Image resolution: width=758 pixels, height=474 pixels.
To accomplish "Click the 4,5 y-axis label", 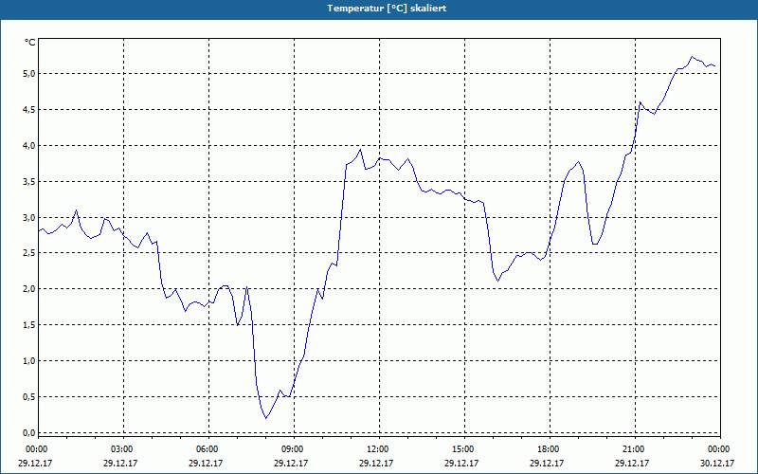I will [x=29, y=110].
